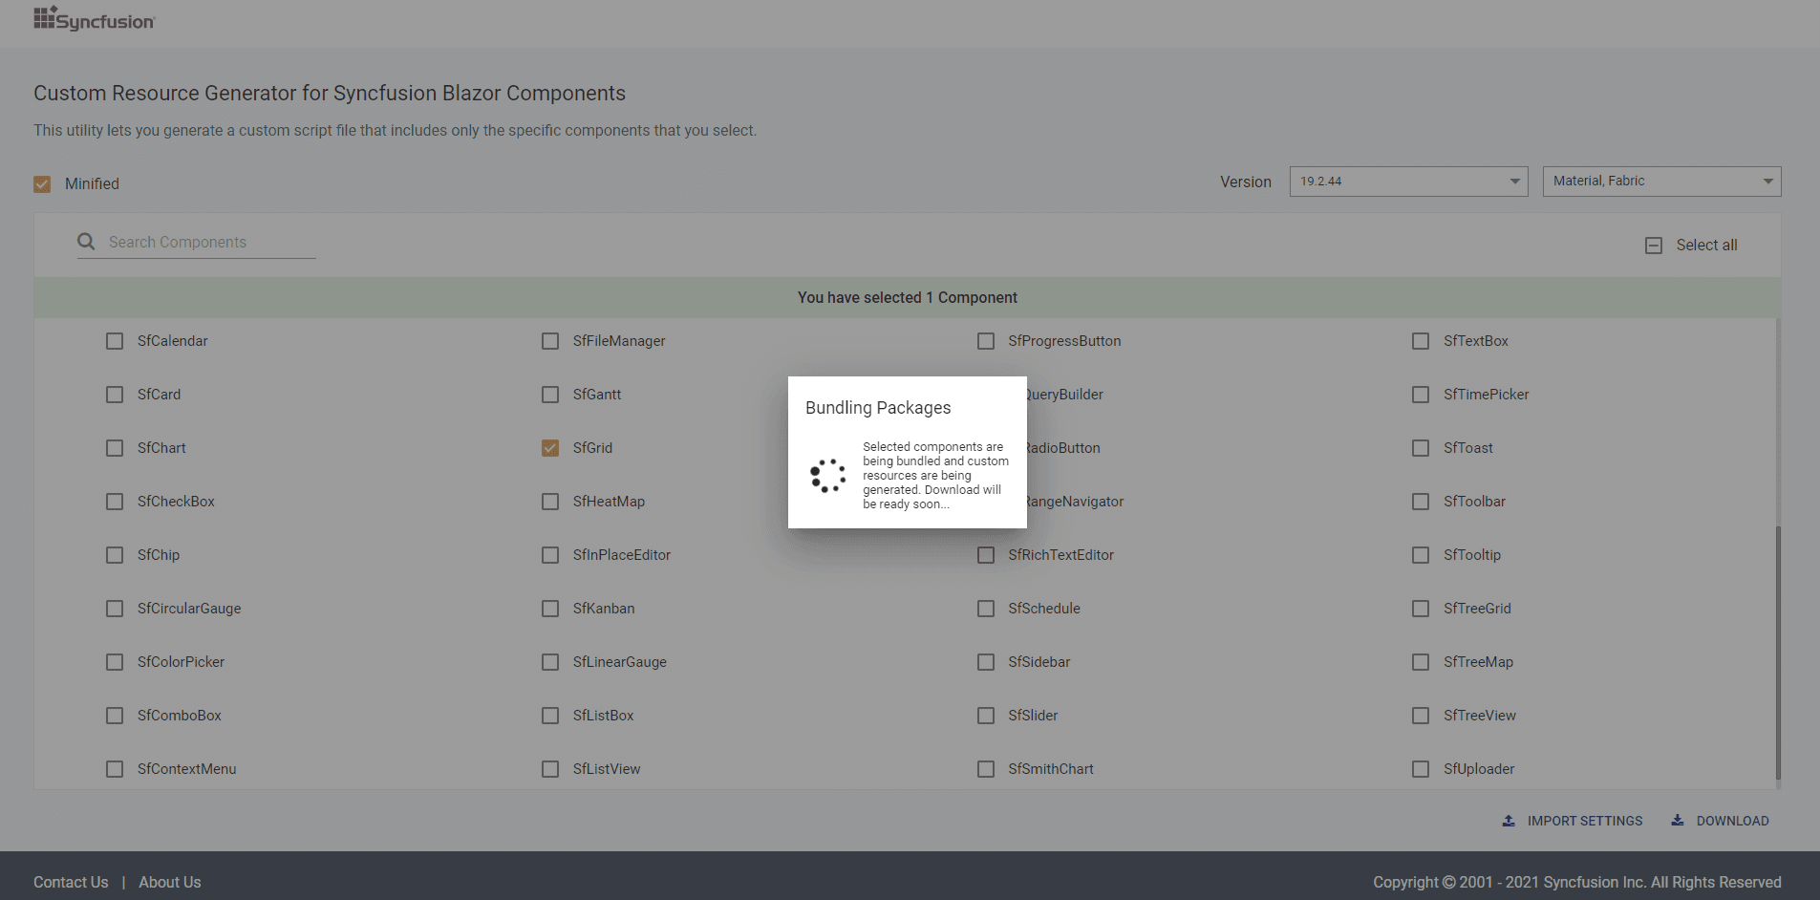The image size is (1820, 900).
Task: Enable the SfSidebar checkbox
Action: click(x=986, y=662)
